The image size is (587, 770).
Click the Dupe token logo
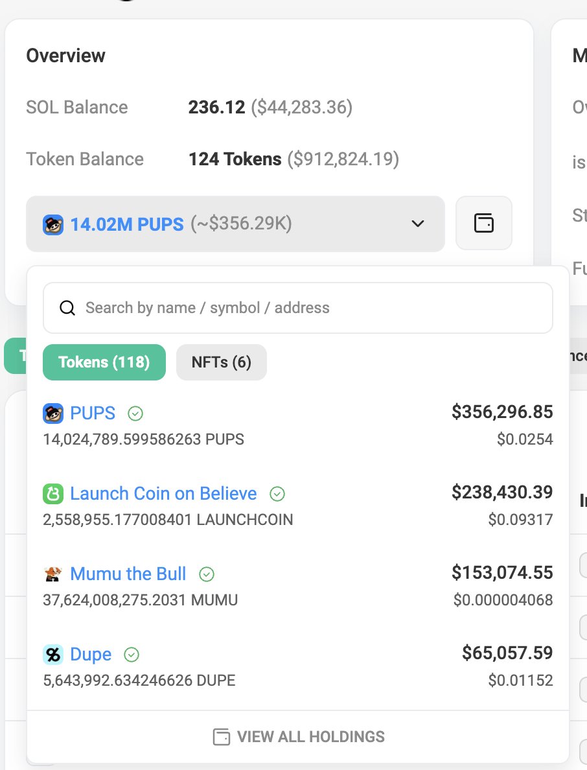53,654
